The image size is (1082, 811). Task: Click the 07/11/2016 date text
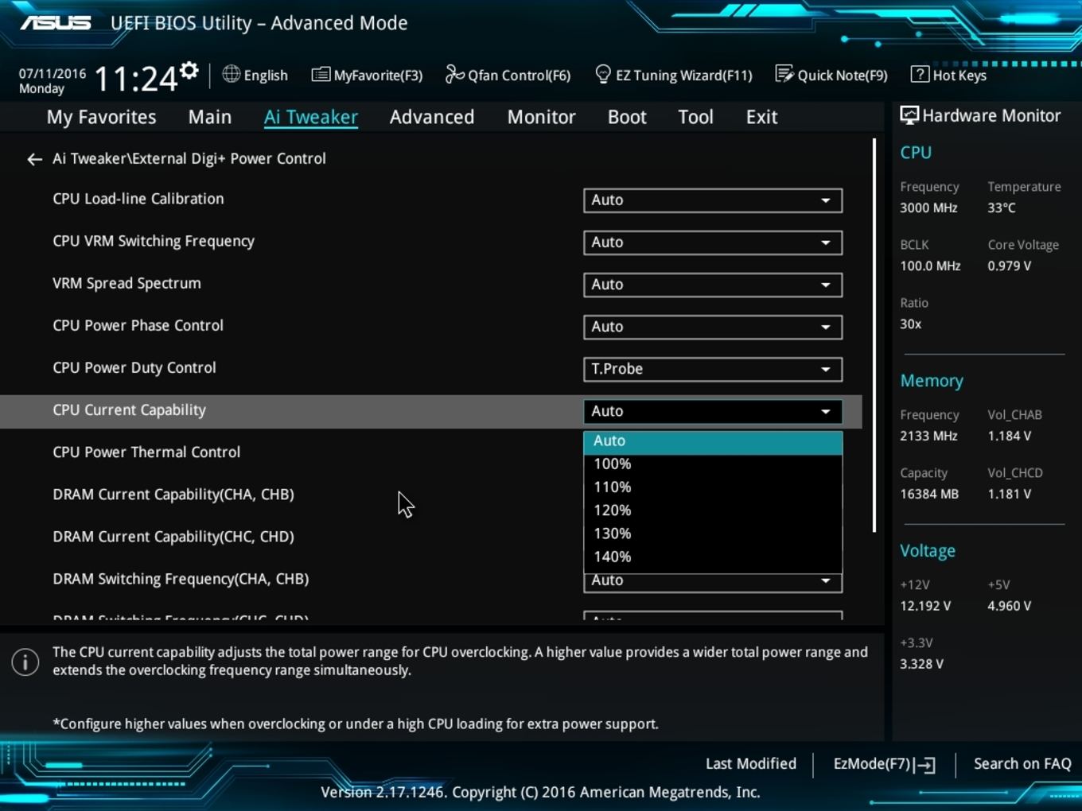[53, 73]
